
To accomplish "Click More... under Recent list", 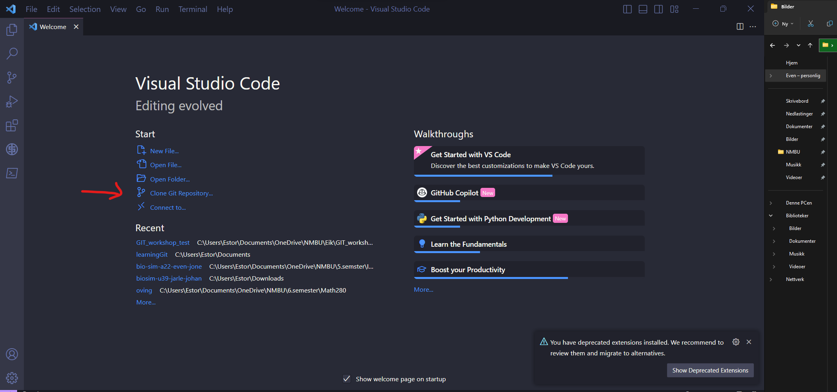I will click(x=146, y=302).
